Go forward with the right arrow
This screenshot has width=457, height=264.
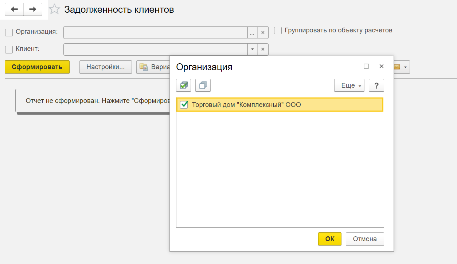point(33,9)
